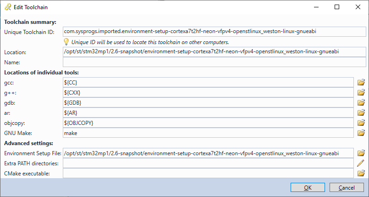This screenshot has height=197, width=369.
Task: Maximize the Edit Toolchain window
Action: point(337,7)
